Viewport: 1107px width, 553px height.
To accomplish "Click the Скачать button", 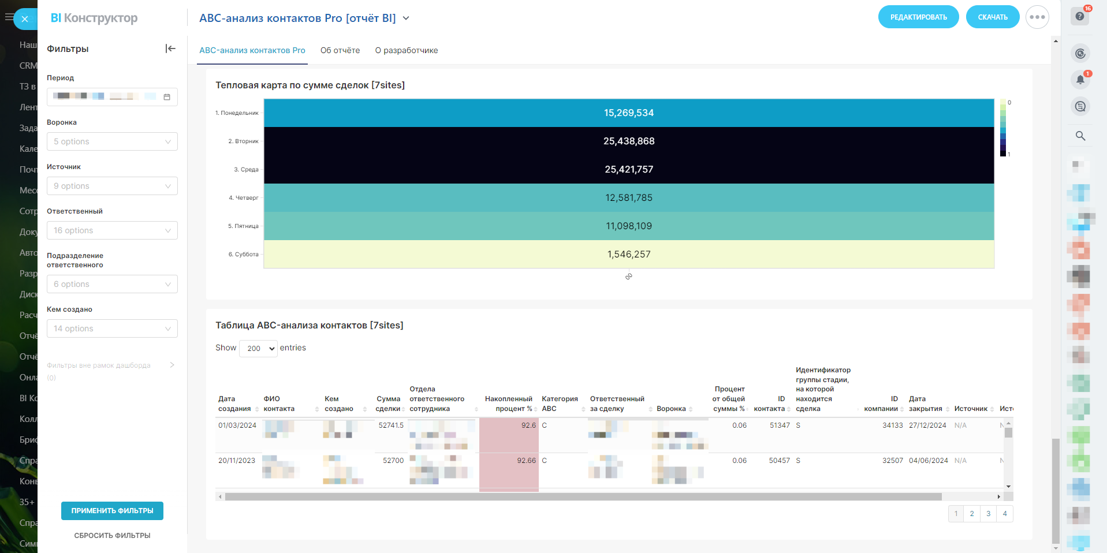I will pyautogui.click(x=992, y=17).
